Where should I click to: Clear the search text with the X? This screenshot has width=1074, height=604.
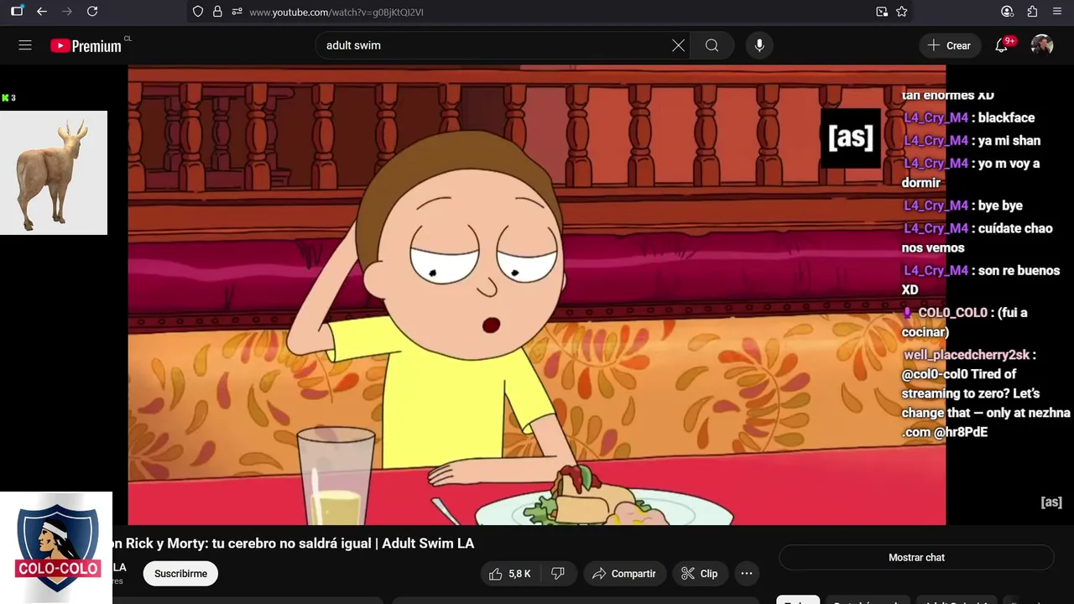(x=678, y=45)
